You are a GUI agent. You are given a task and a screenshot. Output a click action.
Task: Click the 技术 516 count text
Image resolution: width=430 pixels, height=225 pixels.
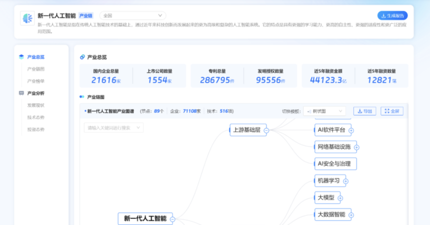pyautogui.click(x=219, y=111)
